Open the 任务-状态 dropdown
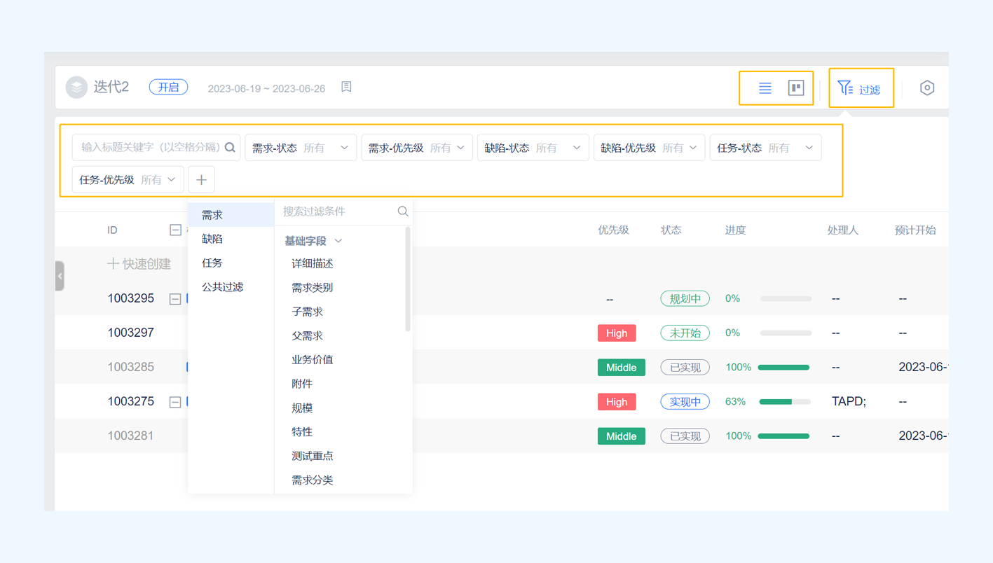993x563 pixels. (765, 148)
